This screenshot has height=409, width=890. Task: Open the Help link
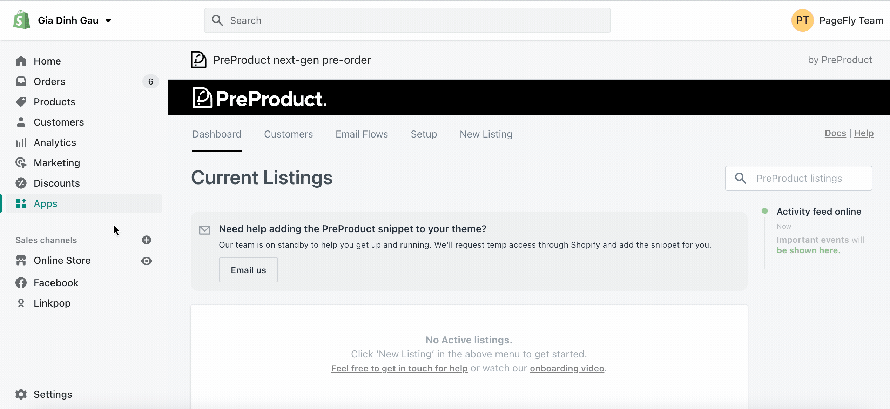[x=864, y=133]
